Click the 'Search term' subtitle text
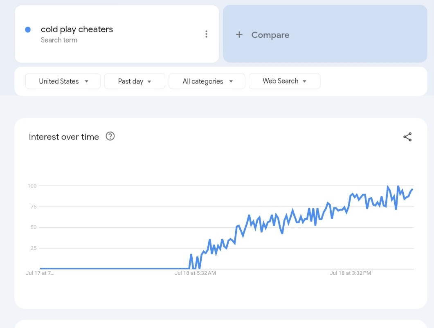The image size is (434, 328). click(59, 40)
